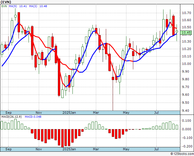Click the MACD:0.048 value readout
Viewport: 194px width, 156px height.
click(x=33, y=117)
